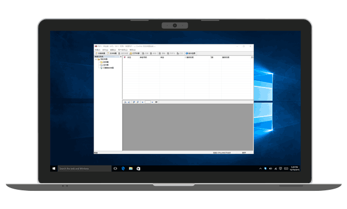Screen dimensions: 347x209
Task: Open Microsoft Edge from the taskbar
Action: (123, 168)
